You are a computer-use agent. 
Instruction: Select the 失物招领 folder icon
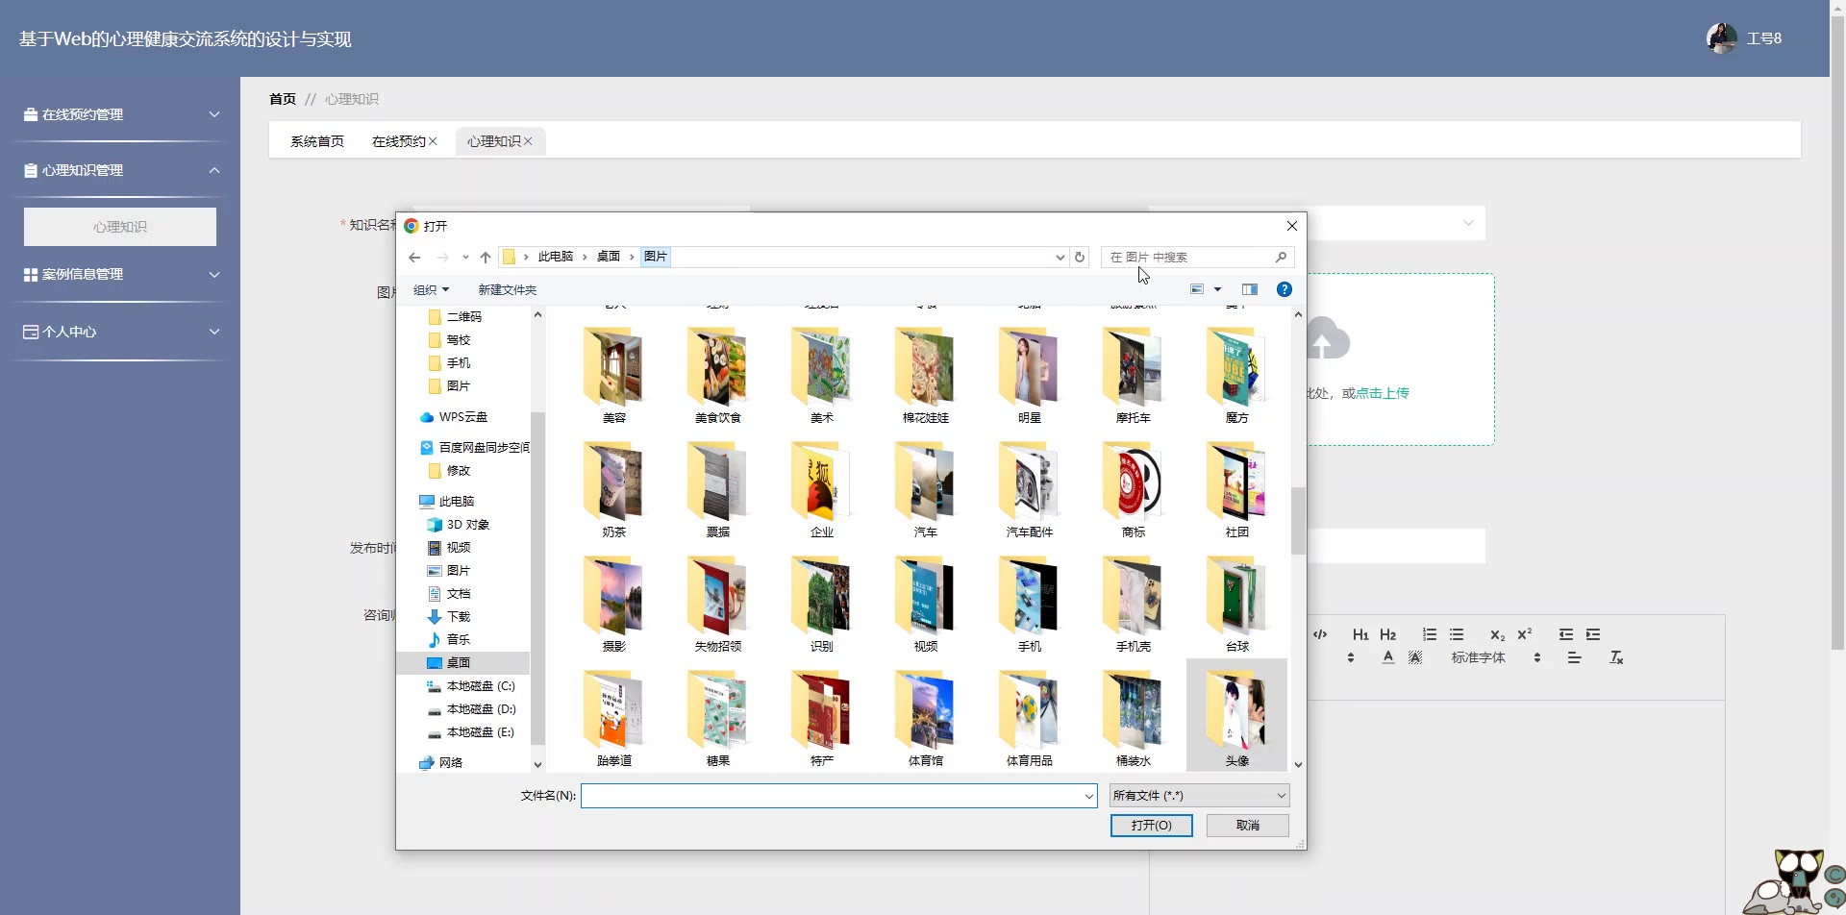click(x=717, y=596)
